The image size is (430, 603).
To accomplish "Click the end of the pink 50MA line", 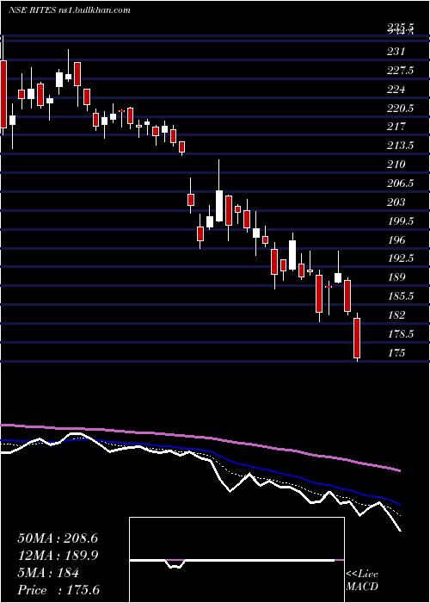I will (400, 470).
